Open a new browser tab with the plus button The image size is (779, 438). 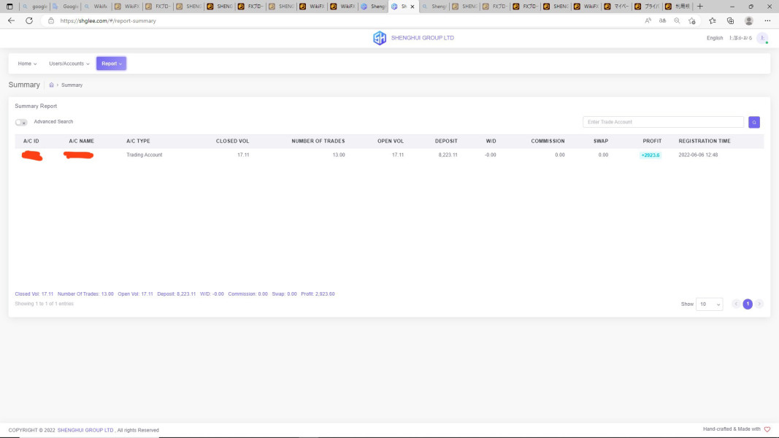(700, 6)
